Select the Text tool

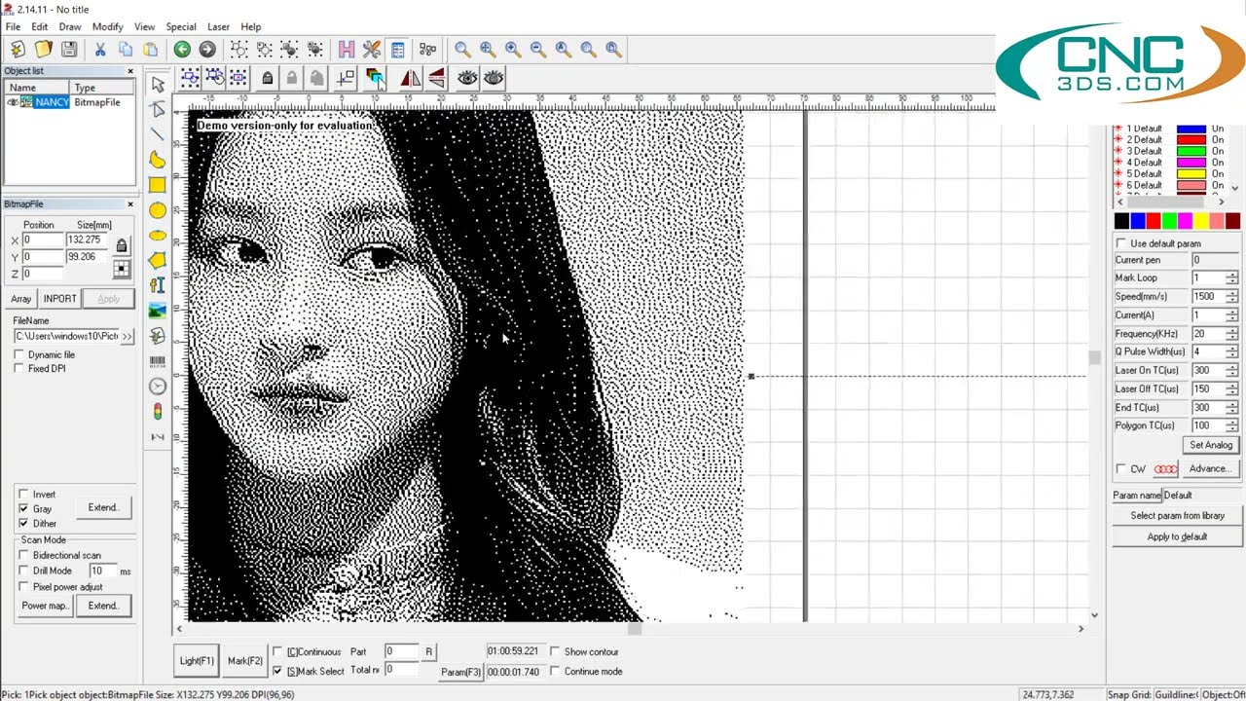[x=158, y=286]
